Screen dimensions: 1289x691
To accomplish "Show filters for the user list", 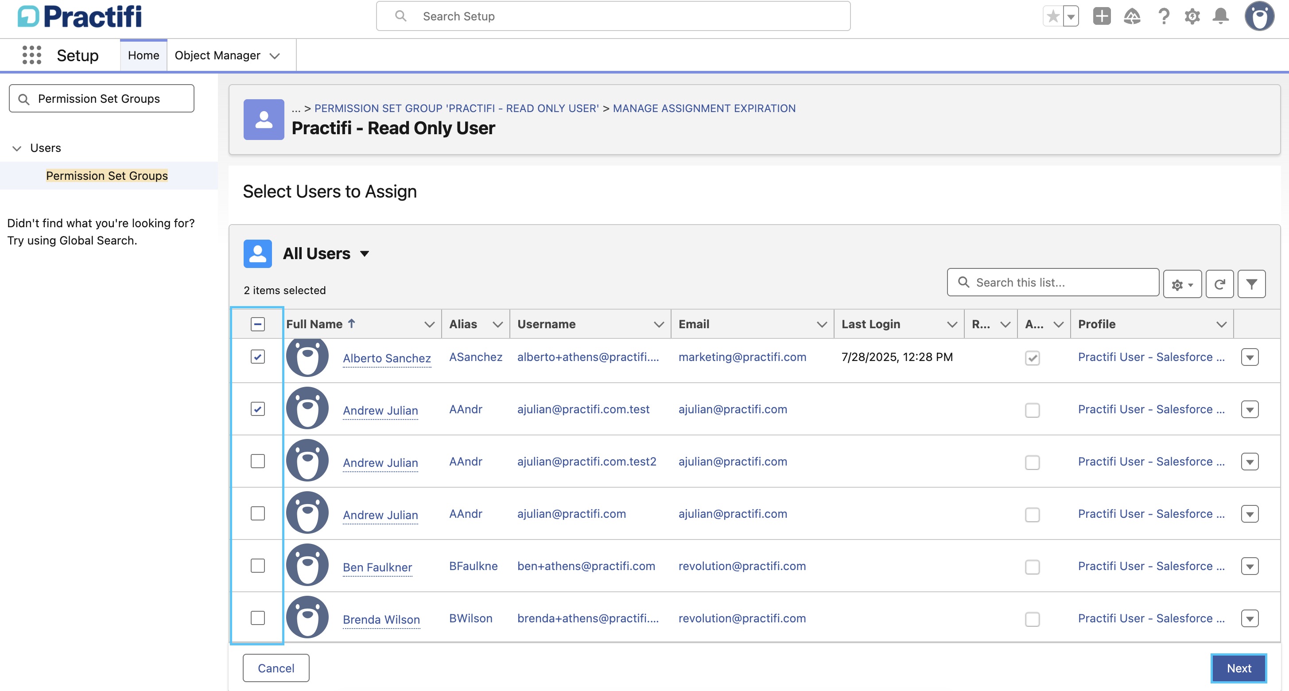I will (1251, 284).
